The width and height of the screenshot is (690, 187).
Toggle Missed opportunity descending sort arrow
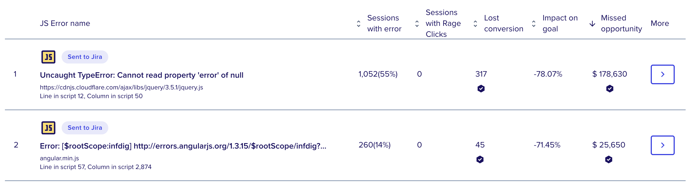[592, 24]
